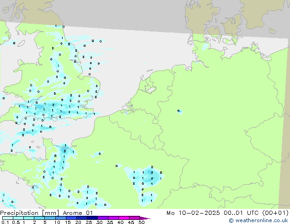Click the isolated '0' value in Germany
Screen dimensions: 290x224
coord(178,111)
